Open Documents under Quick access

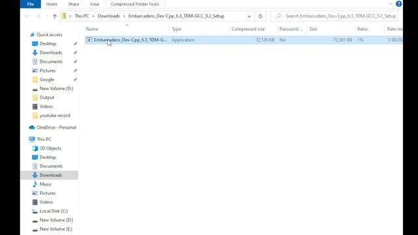51,61
